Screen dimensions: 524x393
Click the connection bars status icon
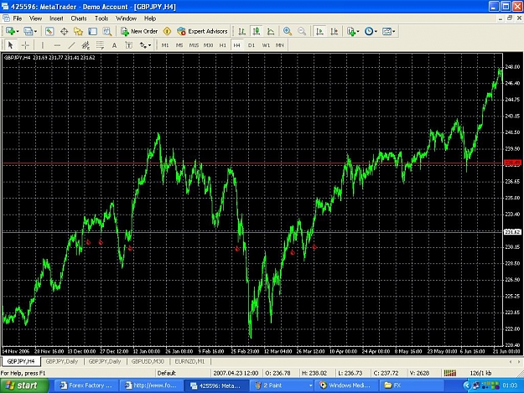pyautogui.click(x=450, y=373)
